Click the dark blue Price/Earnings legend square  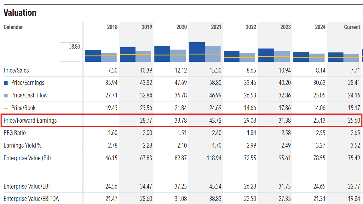(6, 83)
